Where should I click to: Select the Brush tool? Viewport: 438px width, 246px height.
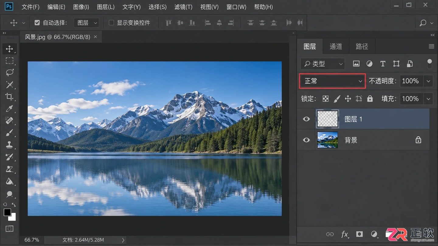9,133
